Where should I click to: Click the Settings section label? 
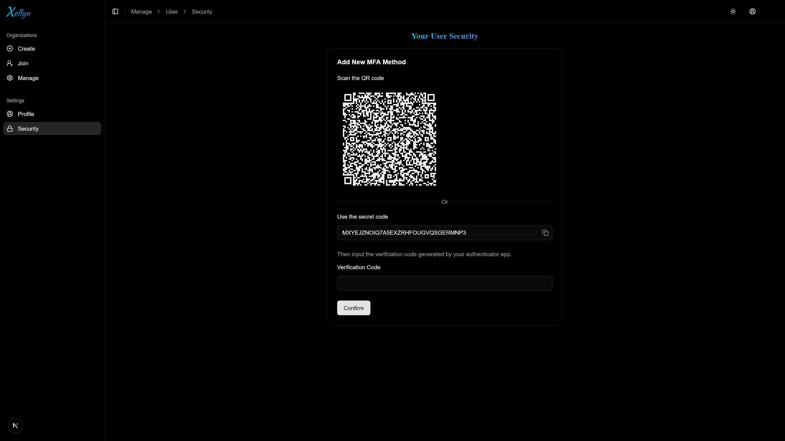click(x=15, y=101)
